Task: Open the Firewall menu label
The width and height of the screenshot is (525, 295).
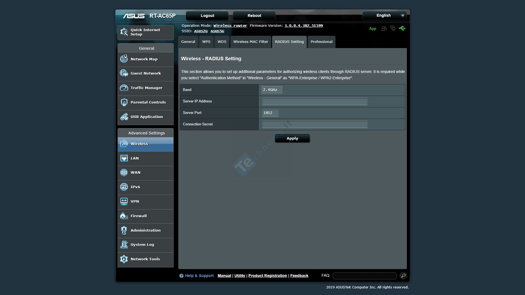Action: click(x=139, y=216)
